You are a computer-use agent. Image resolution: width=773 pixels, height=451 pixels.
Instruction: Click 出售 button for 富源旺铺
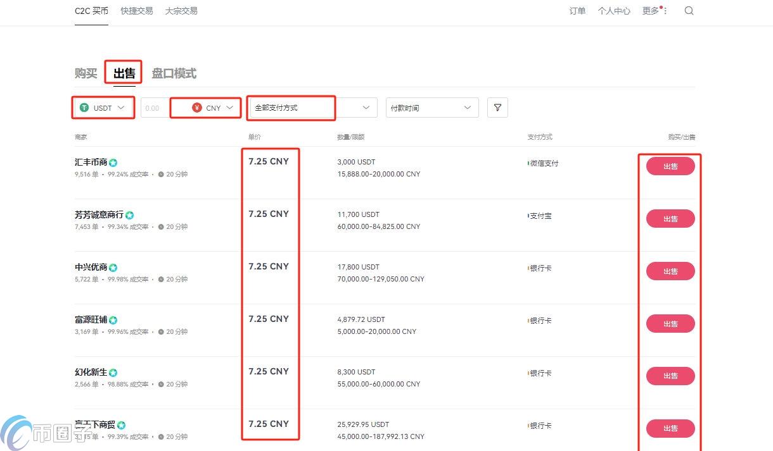click(x=670, y=324)
